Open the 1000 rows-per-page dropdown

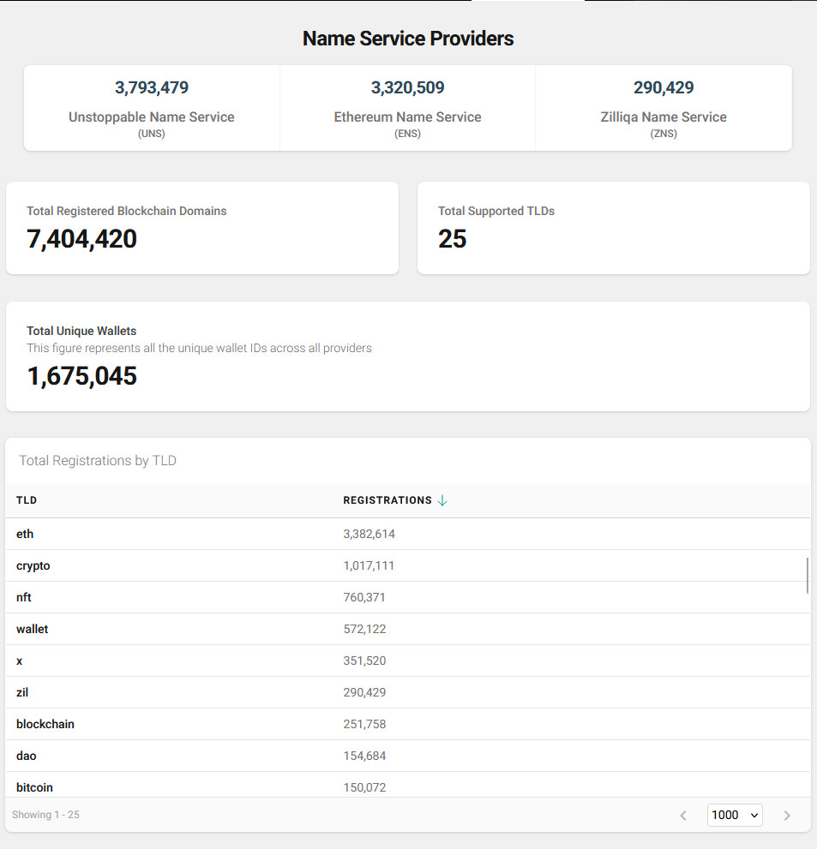tap(735, 815)
